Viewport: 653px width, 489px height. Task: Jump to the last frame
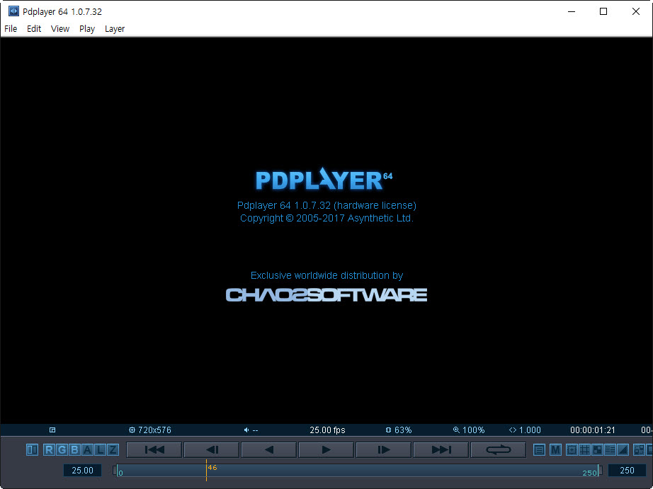pos(441,450)
